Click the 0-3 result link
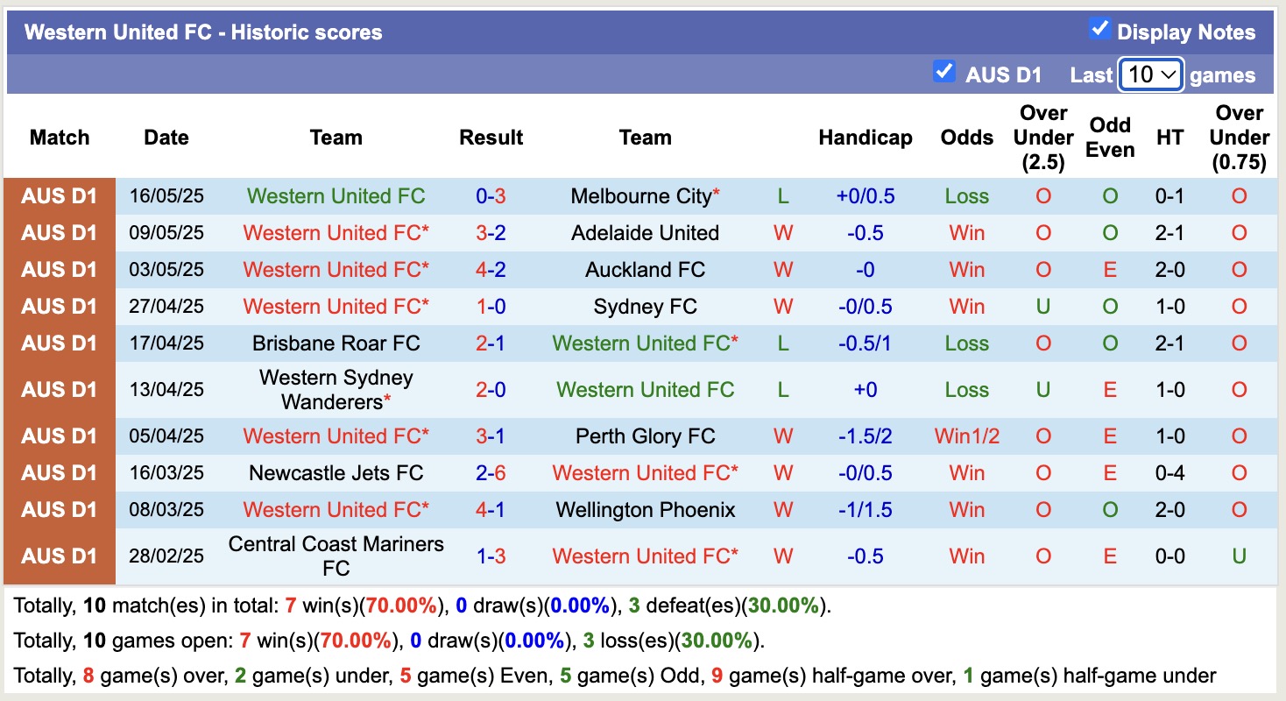 (491, 196)
